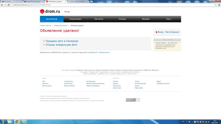Click the orange system tray icon
Image resolution: width=221 pixels, height=124 pixels.
(200, 122)
